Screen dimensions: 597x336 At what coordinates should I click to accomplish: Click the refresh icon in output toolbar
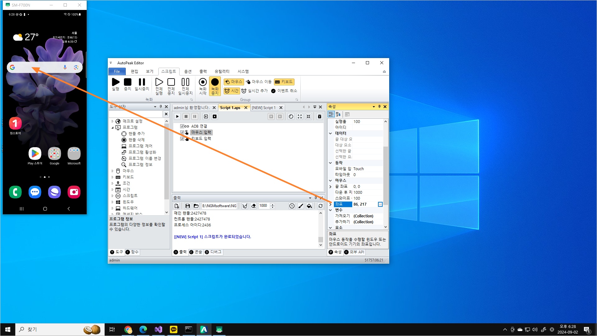(x=320, y=206)
